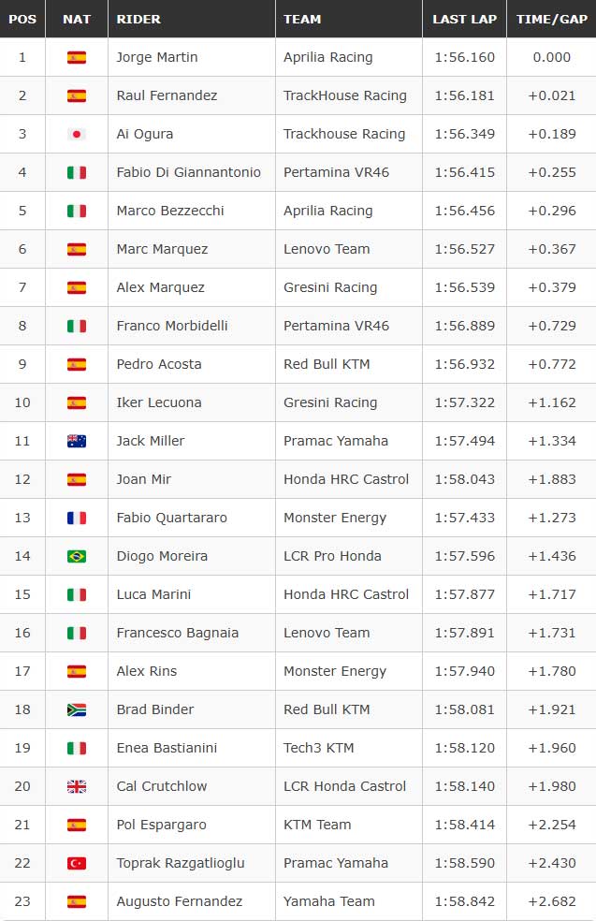Click the Italian flag beside Francesco Bagnaia
The height and width of the screenshot is (921, 596).
[x=77, y=633]
